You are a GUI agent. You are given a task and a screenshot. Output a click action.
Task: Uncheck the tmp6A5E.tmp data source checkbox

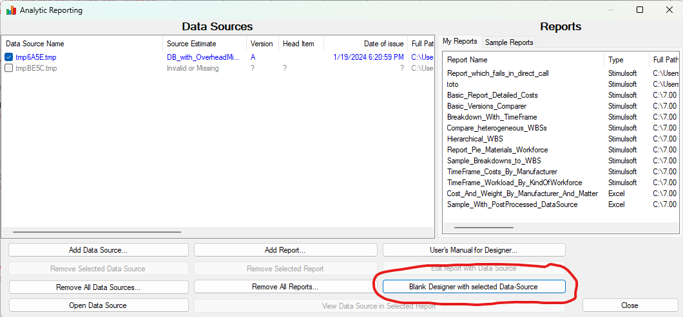[x=9, y=57]
